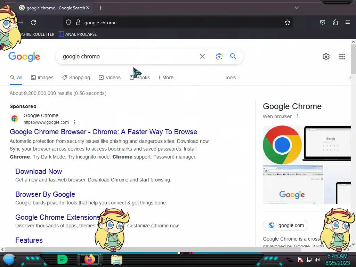
Task: Open Google quick settings gear
Action: pyautogui.click(x=326, y=57)
